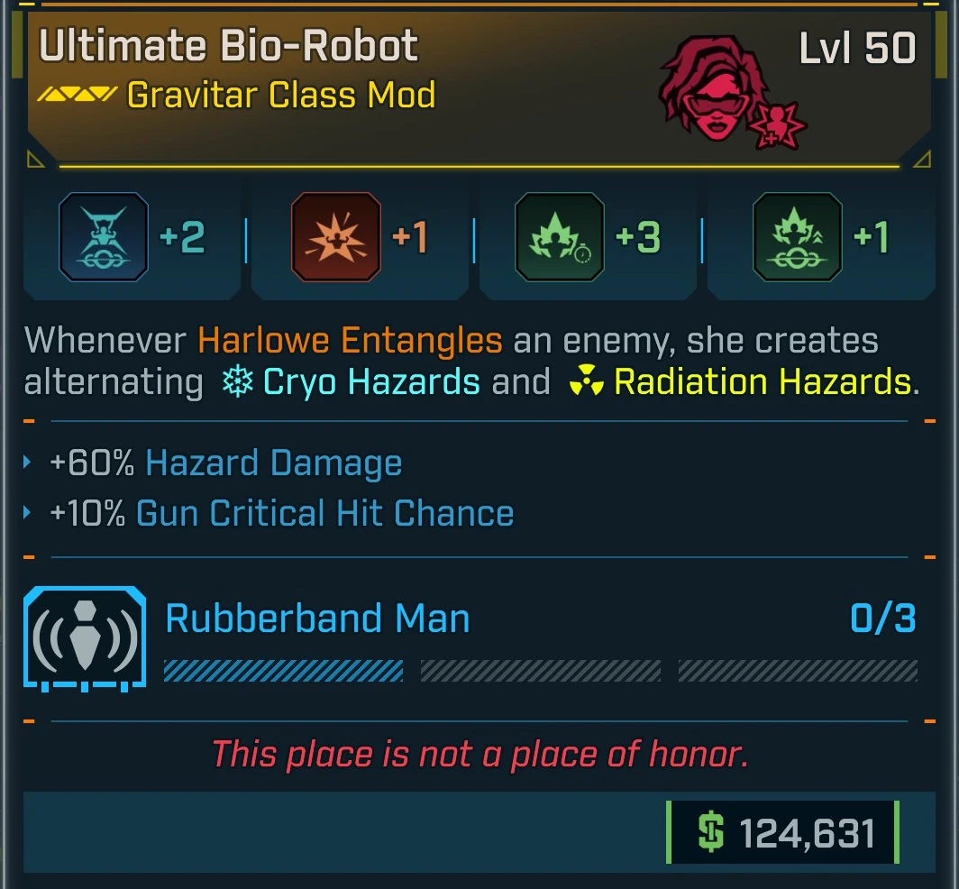Click the green +3 skill icon with timer
This screenshot has width=959, height=889.
click(x=560, y=237)
